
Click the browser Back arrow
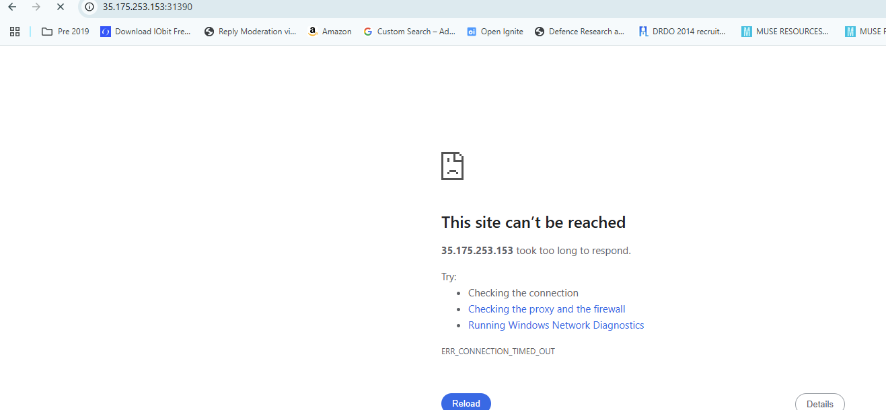[x=12, y=7]
